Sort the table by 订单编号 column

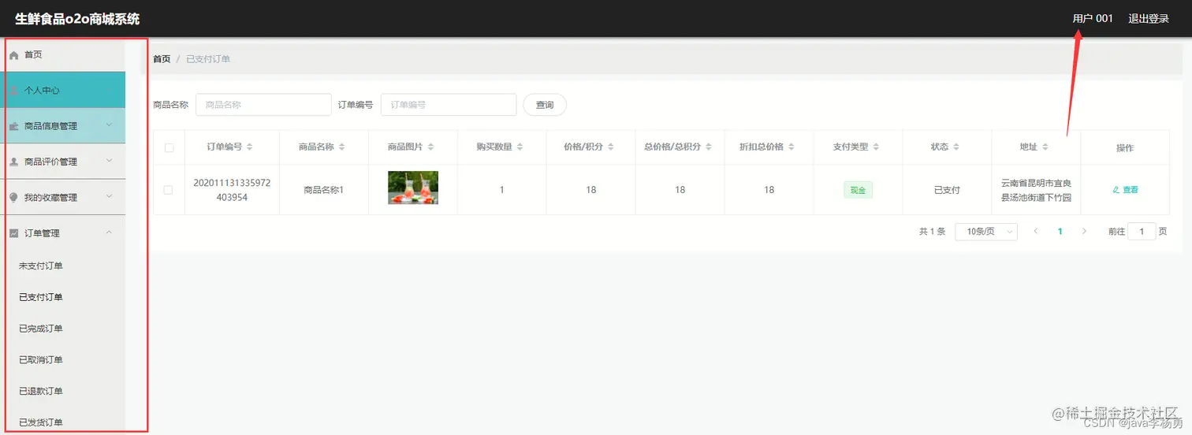(x=250, y=147)
